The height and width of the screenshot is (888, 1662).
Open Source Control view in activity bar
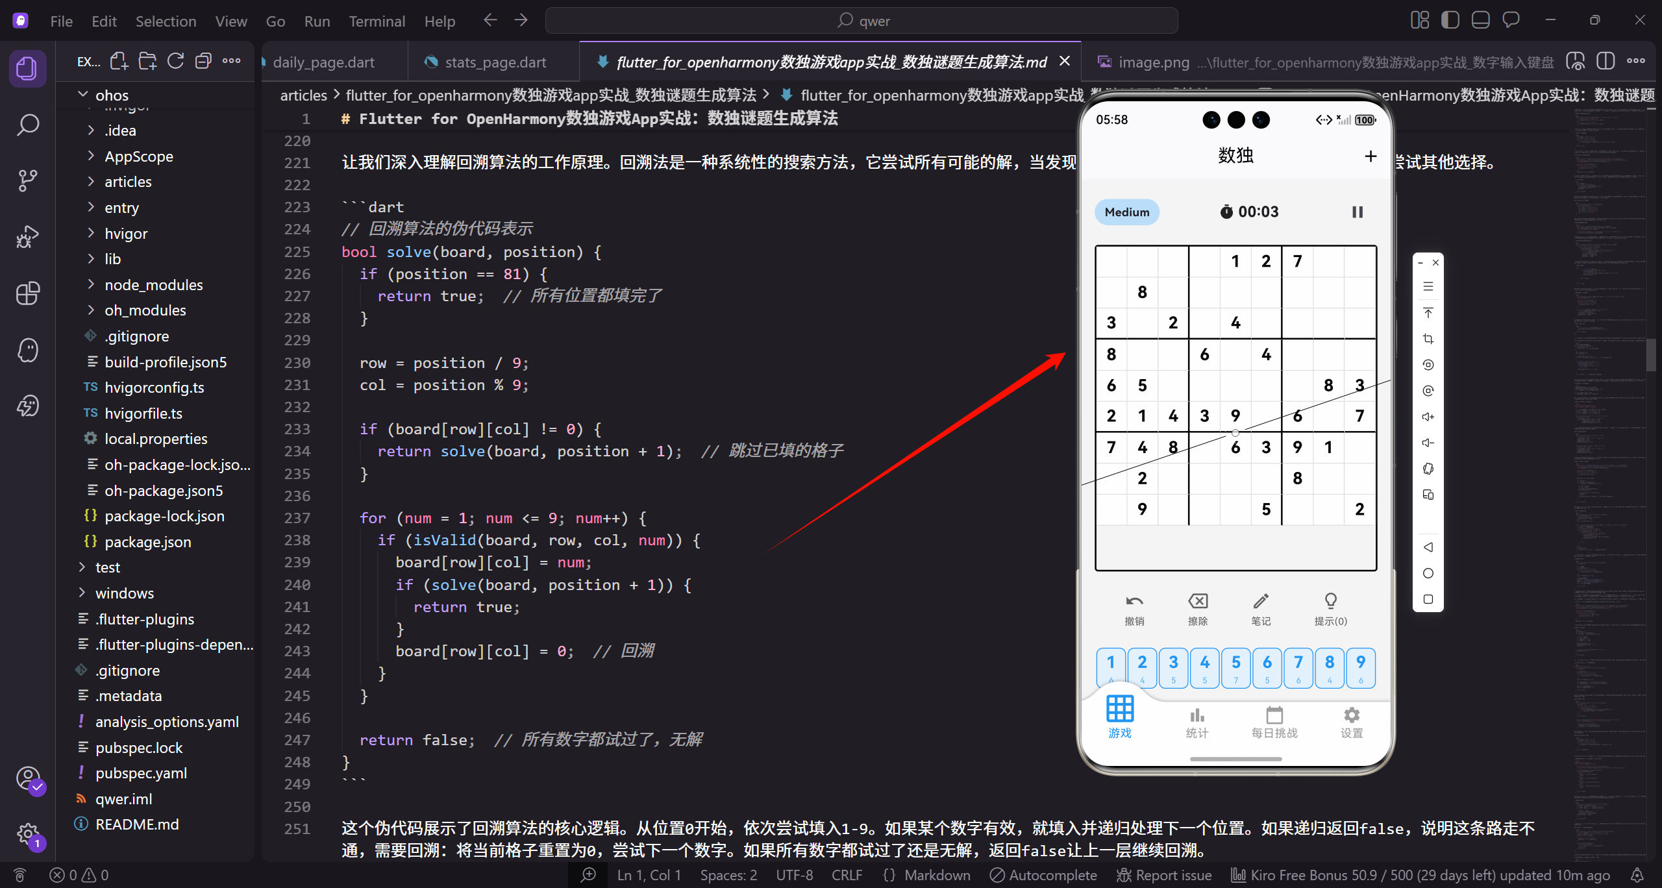pyautogui.click(x=27, y=180)
